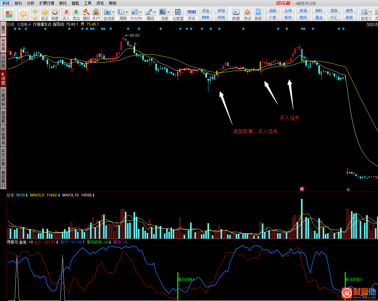Image resolution: width=378 pixels, height=301 pixels.
Task: Open the 超级盘口 sidebar tab
Action: tap(3, 178)
